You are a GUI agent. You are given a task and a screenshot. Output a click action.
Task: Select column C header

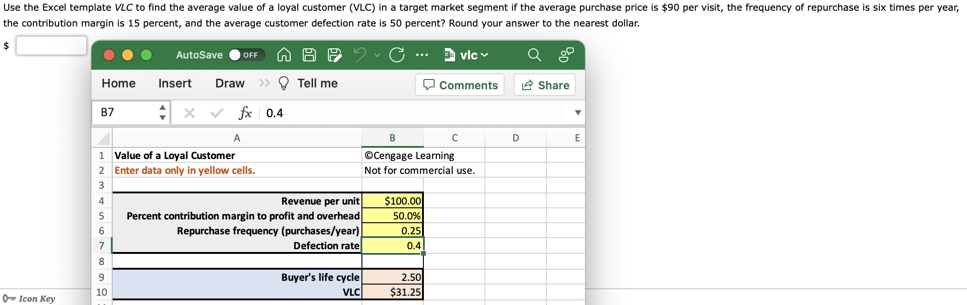(x=454, y=138)
